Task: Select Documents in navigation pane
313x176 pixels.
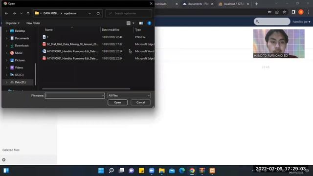Action: click(x=22, y=38)
